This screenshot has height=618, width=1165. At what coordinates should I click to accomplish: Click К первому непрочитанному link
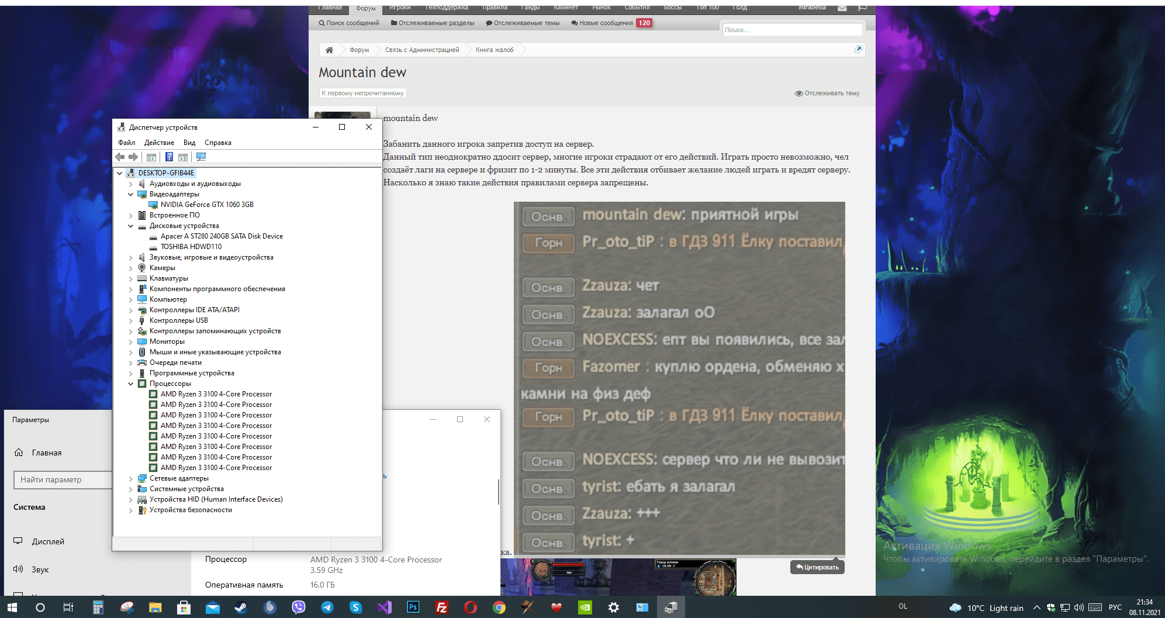(362, 94)
